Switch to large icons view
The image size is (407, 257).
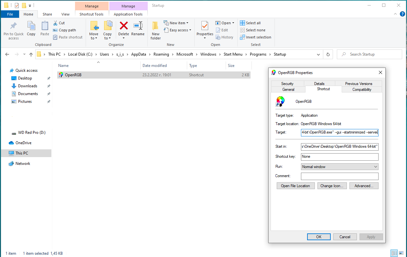coord(401,253)
